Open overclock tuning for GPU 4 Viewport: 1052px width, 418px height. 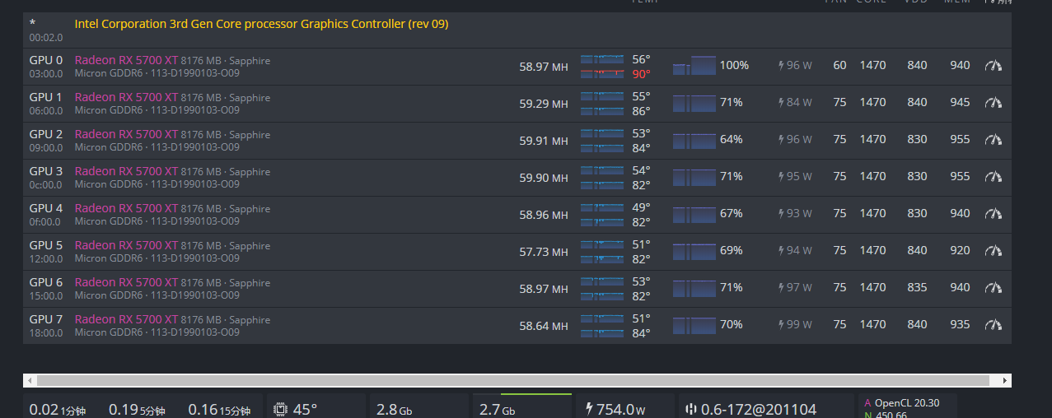994,214
